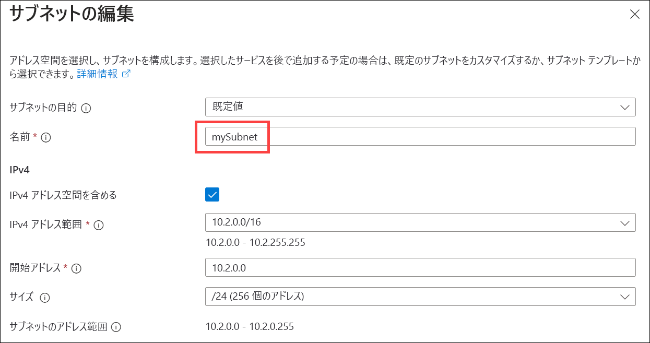This screenshot has width=650, height=343.
Task: Click the range text 10.2.0.0 - 10.2.255.255
Action: click(x=255, y=242)
